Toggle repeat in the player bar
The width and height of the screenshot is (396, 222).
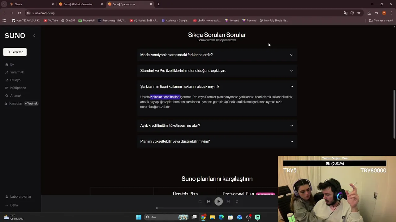pos(237,201)
